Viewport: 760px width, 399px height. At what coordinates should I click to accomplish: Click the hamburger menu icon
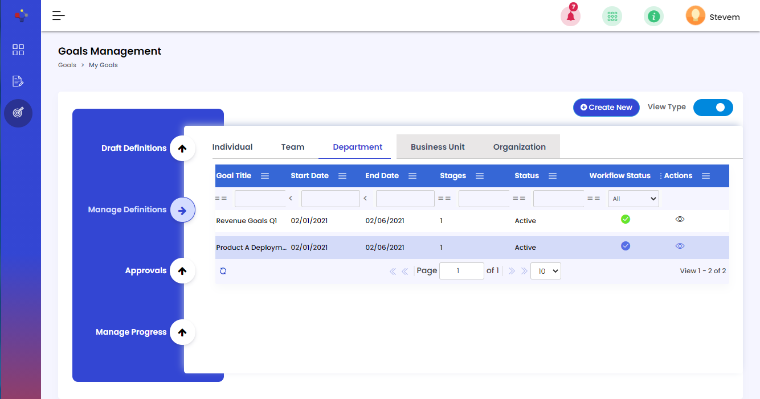pos(59,16)
